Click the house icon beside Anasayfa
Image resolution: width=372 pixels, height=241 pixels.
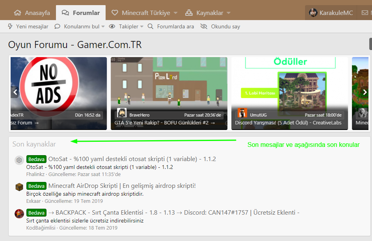pyautogui.click(x=18, y=13)
